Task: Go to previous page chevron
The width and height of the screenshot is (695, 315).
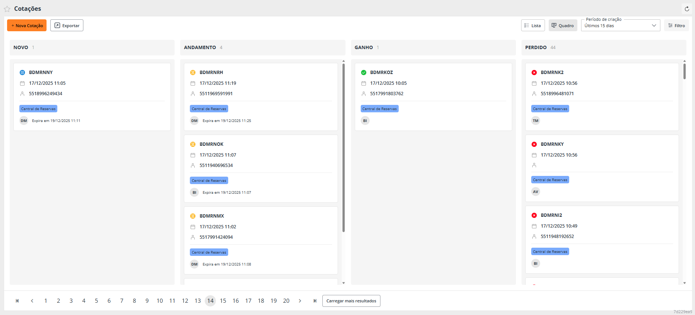Action: point(32,301)
